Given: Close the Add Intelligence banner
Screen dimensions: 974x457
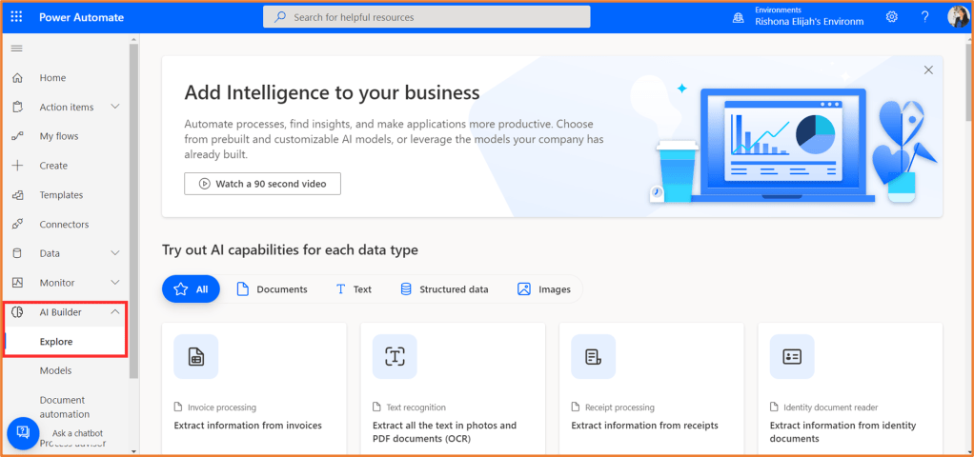Looking at the screenshot, I should 928,70.
